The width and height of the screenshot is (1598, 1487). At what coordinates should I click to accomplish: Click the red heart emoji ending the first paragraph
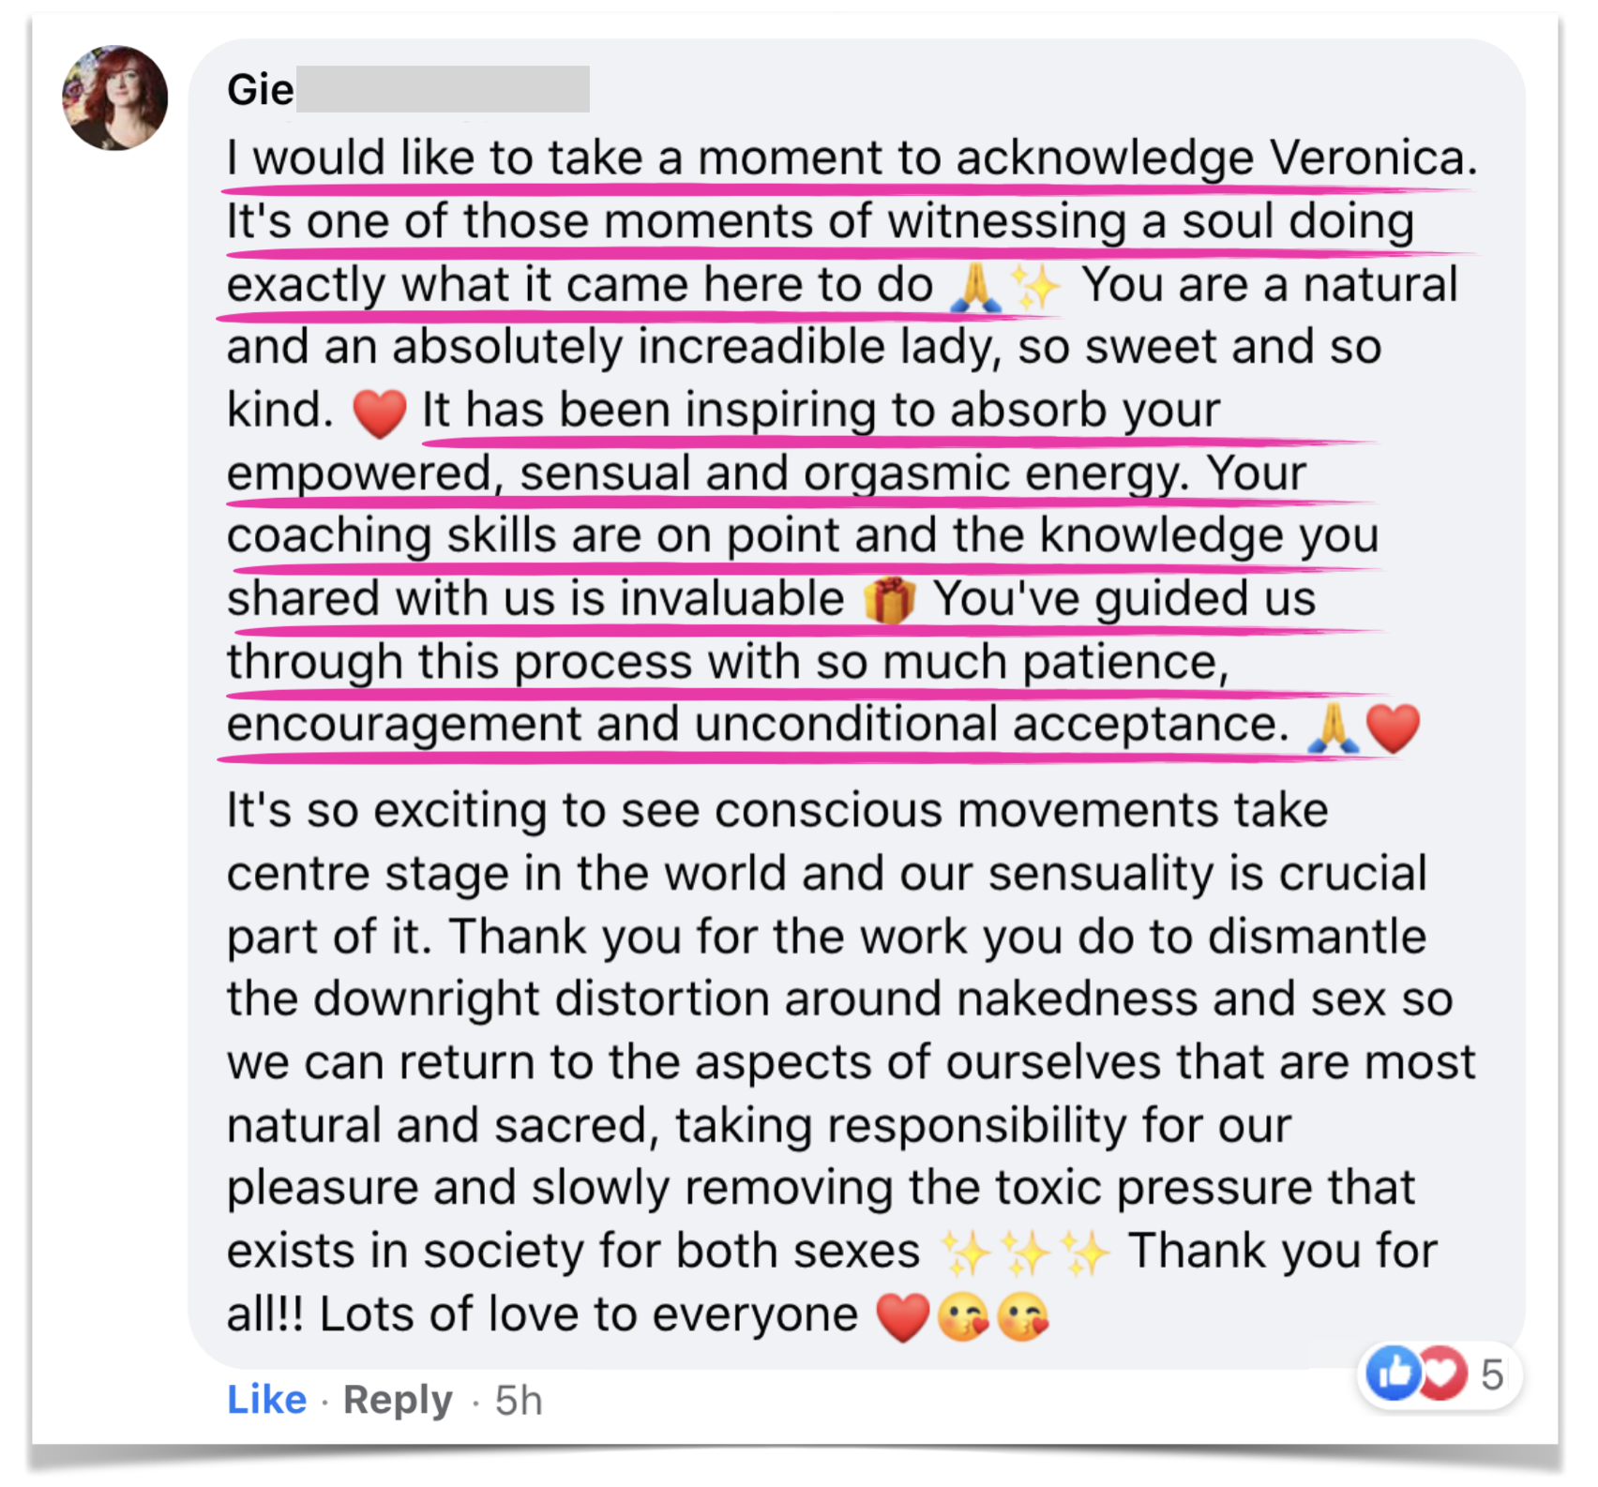pos(1393,728)
